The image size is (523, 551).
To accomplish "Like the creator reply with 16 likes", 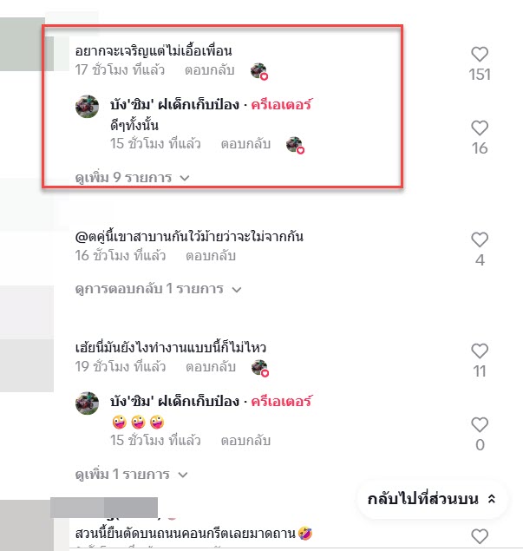I will [480, 128].
